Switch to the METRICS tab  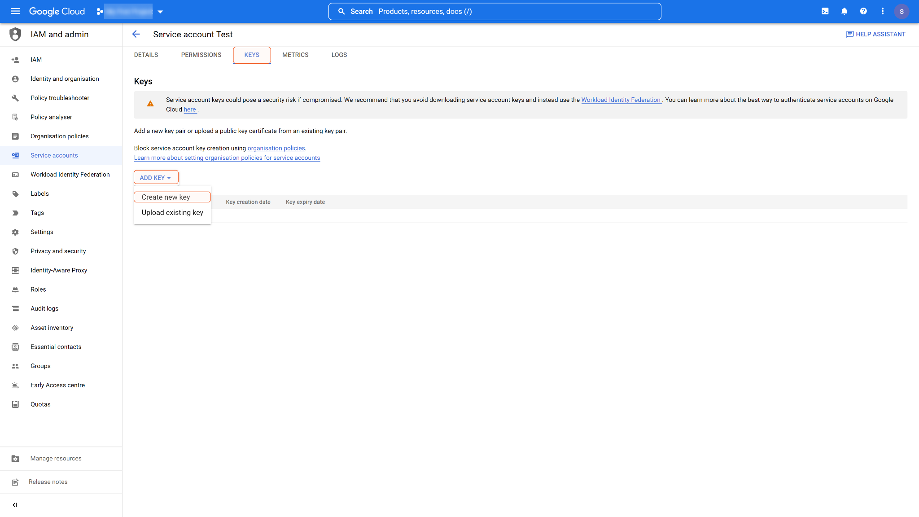point(295,55)
